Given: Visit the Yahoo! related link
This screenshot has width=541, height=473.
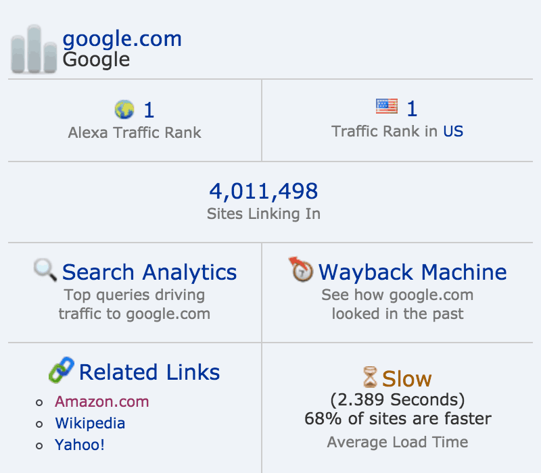Looking at the screenshot, I should (80, 445).
